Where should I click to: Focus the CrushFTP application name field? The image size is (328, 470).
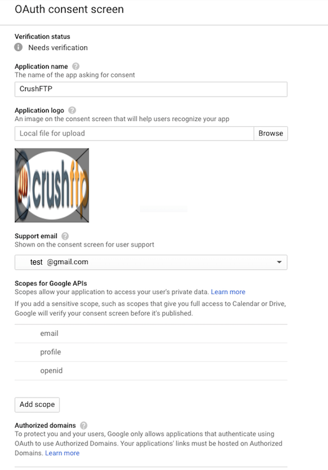click(x=151, y=89)
